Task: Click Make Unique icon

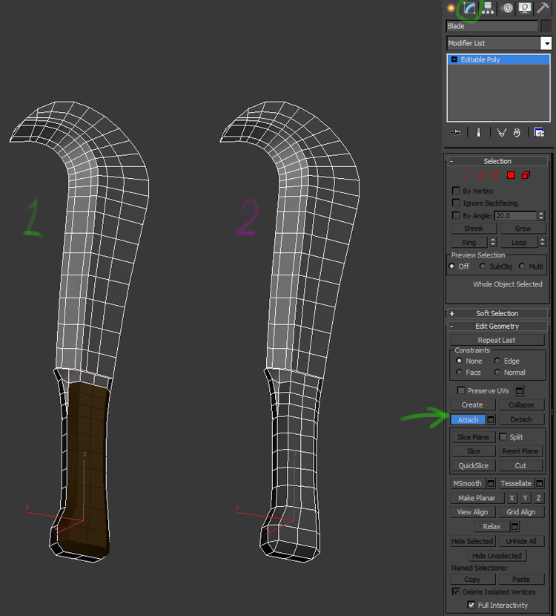Action: pyautogui.click(x=501, y=132)
